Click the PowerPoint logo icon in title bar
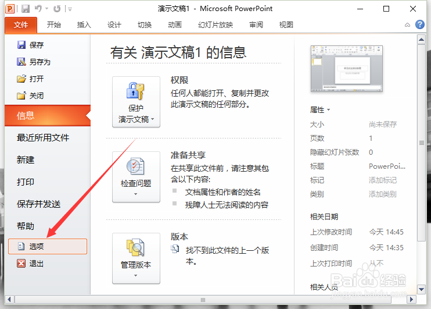431x309 pixels. click(x=10, y=9)
